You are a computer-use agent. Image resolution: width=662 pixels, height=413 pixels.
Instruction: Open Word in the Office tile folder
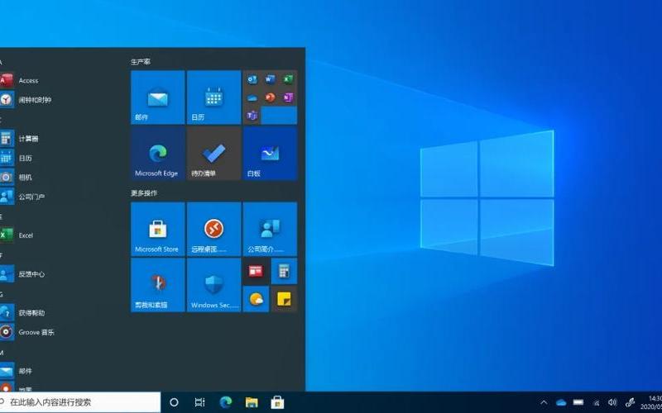(x=271, y=79)
